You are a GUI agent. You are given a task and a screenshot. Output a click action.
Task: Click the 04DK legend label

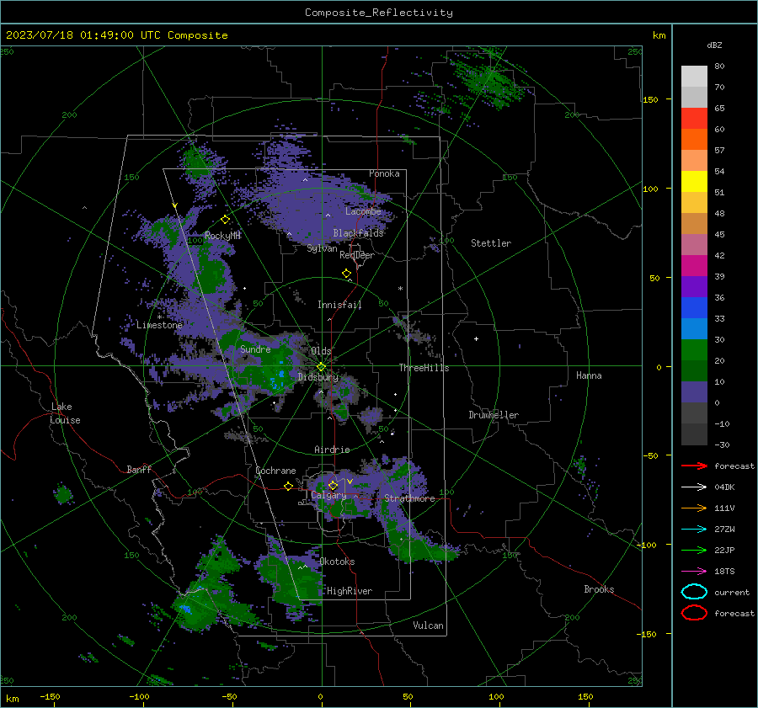click(724, 487)
